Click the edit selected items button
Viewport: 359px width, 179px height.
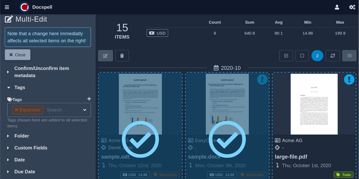click(x=105, y=55)
